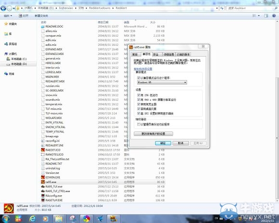
Task: Open the blue bird taskbar app
Action: click(x=100, y=219)
